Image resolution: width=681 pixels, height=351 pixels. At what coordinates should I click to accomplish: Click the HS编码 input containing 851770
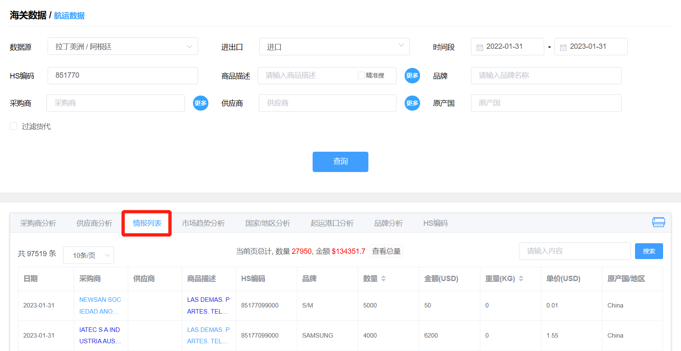pos(123,76)
